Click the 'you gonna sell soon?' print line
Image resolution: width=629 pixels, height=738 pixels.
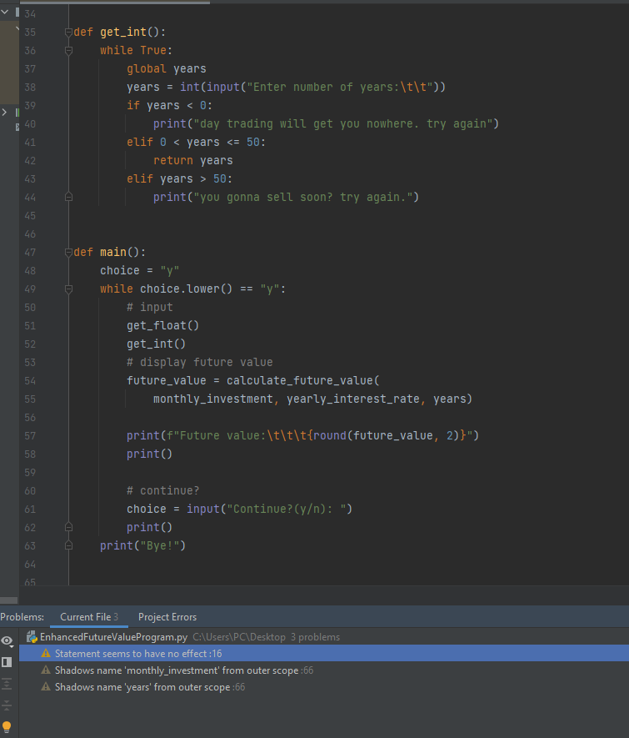(286, 197)
